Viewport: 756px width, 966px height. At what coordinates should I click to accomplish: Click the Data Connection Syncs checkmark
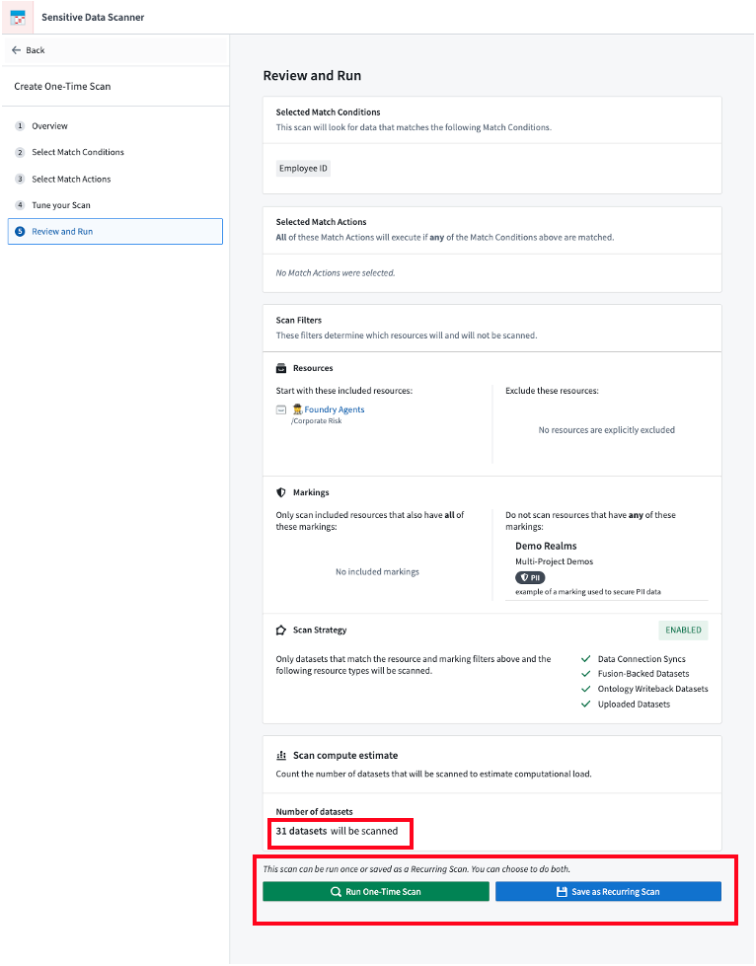[586, 658]
